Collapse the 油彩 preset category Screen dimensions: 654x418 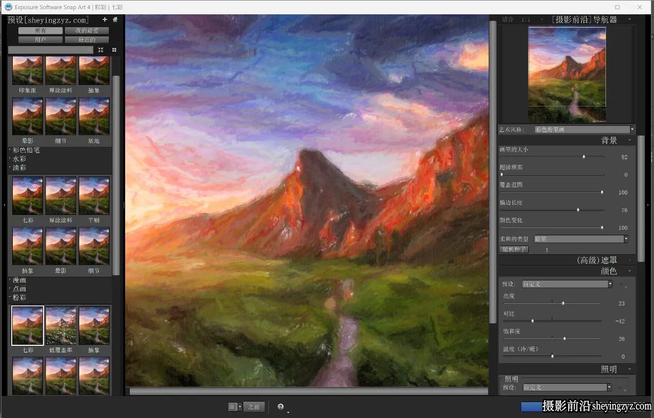point(19,168)
